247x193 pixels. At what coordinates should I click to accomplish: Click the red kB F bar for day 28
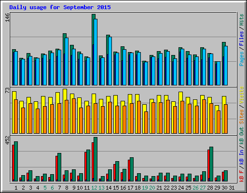pyautogui.click(x=208, y=165)
